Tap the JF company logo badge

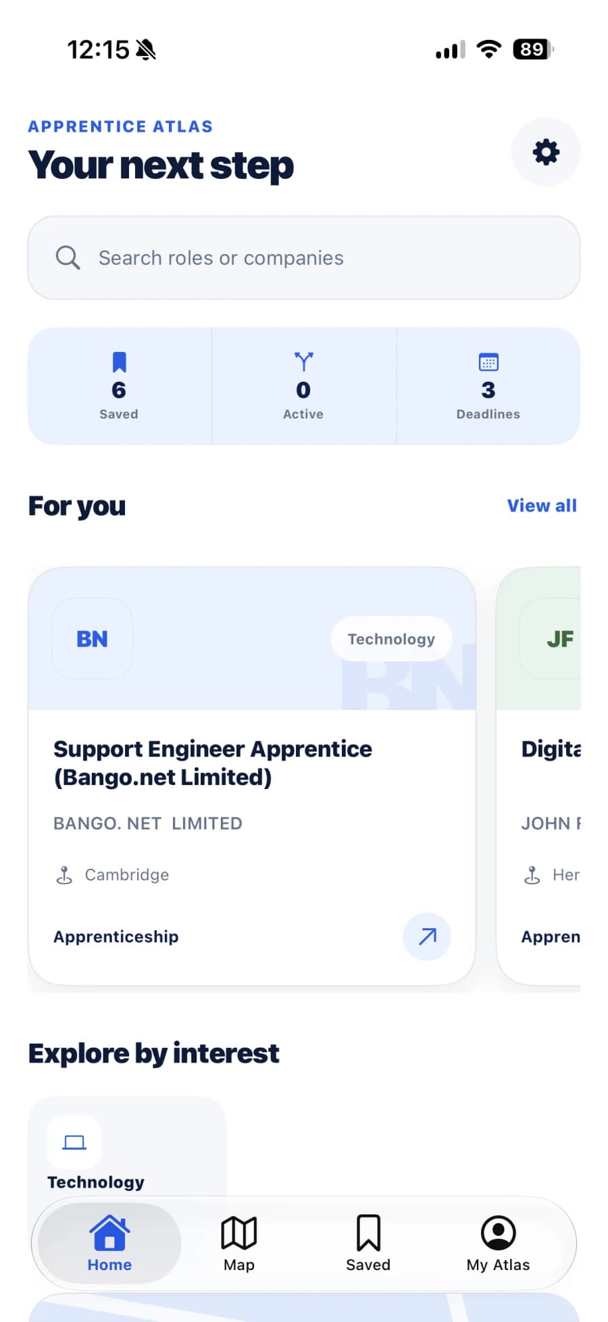coord(551,638)
